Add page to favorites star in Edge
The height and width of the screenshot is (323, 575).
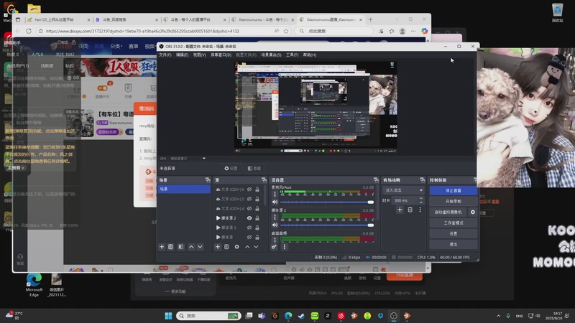pos(286,31)
